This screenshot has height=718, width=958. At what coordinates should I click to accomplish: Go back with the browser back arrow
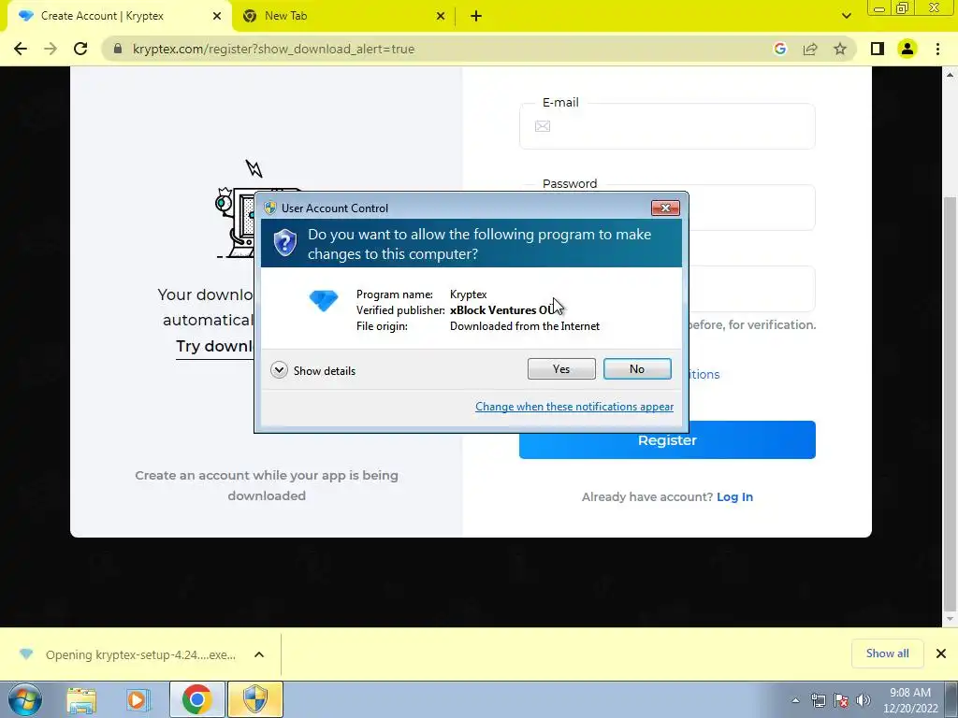(x=21, y=49)
